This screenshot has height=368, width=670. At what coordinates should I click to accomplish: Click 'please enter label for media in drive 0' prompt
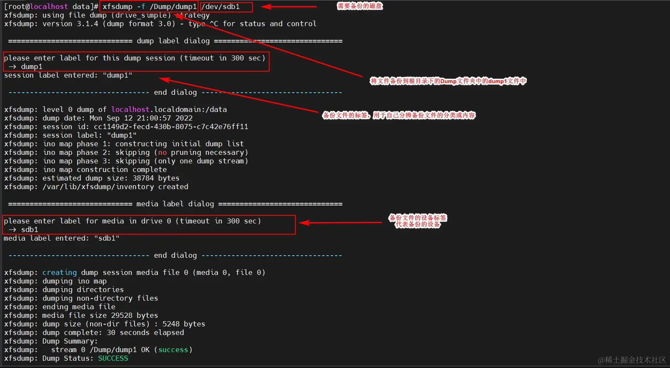132,221
